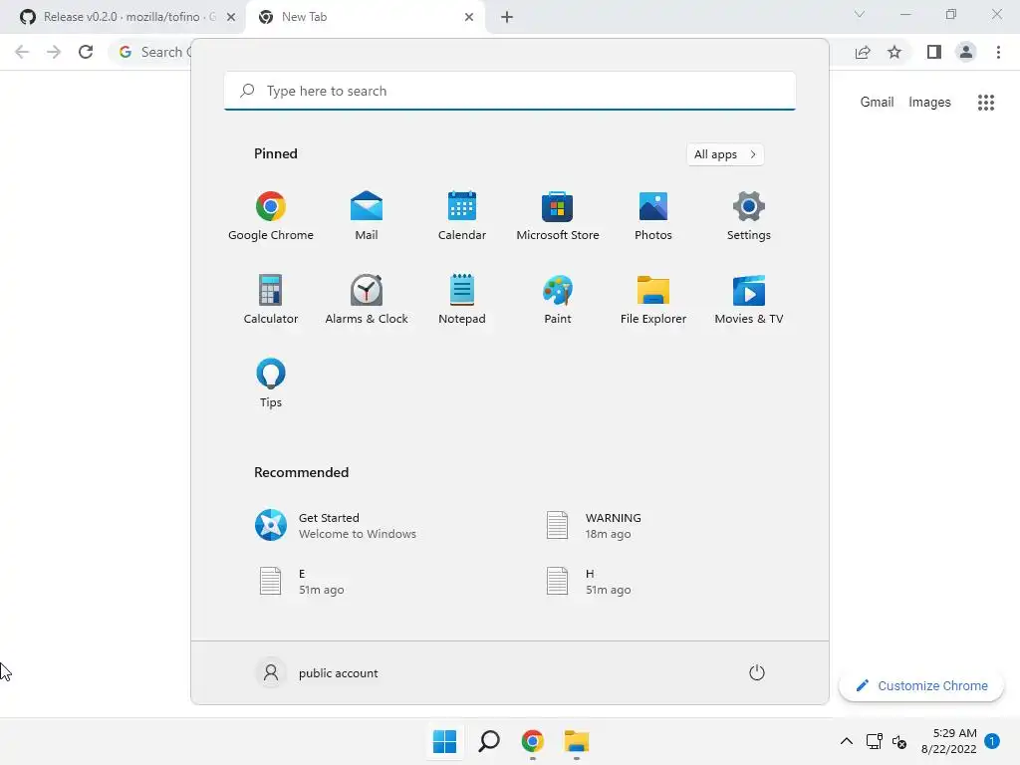The width and height of the screenshot is (1020, 765).
Task: Close the New Tab tab
Action: tap(469, 17)
